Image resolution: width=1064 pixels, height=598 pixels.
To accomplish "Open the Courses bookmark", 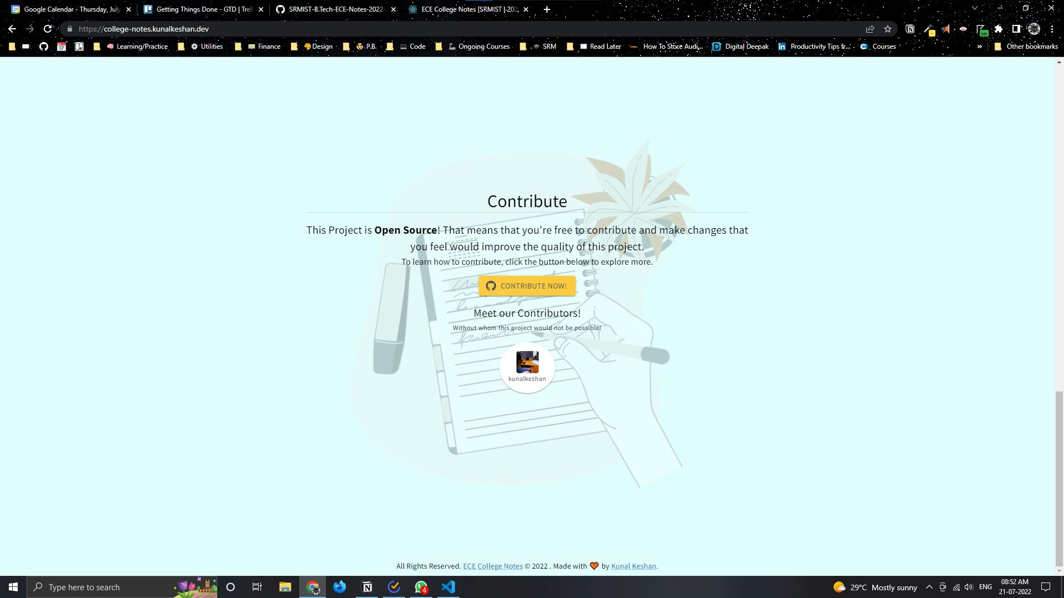I will coord(878,47).
